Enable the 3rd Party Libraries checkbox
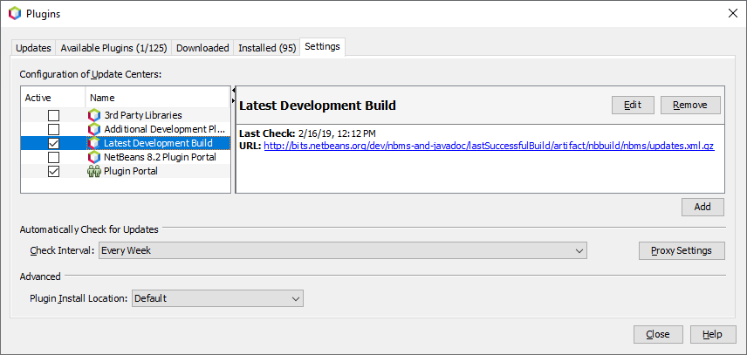This screenshot has height=355, width=747. click(x=54, y=115)
